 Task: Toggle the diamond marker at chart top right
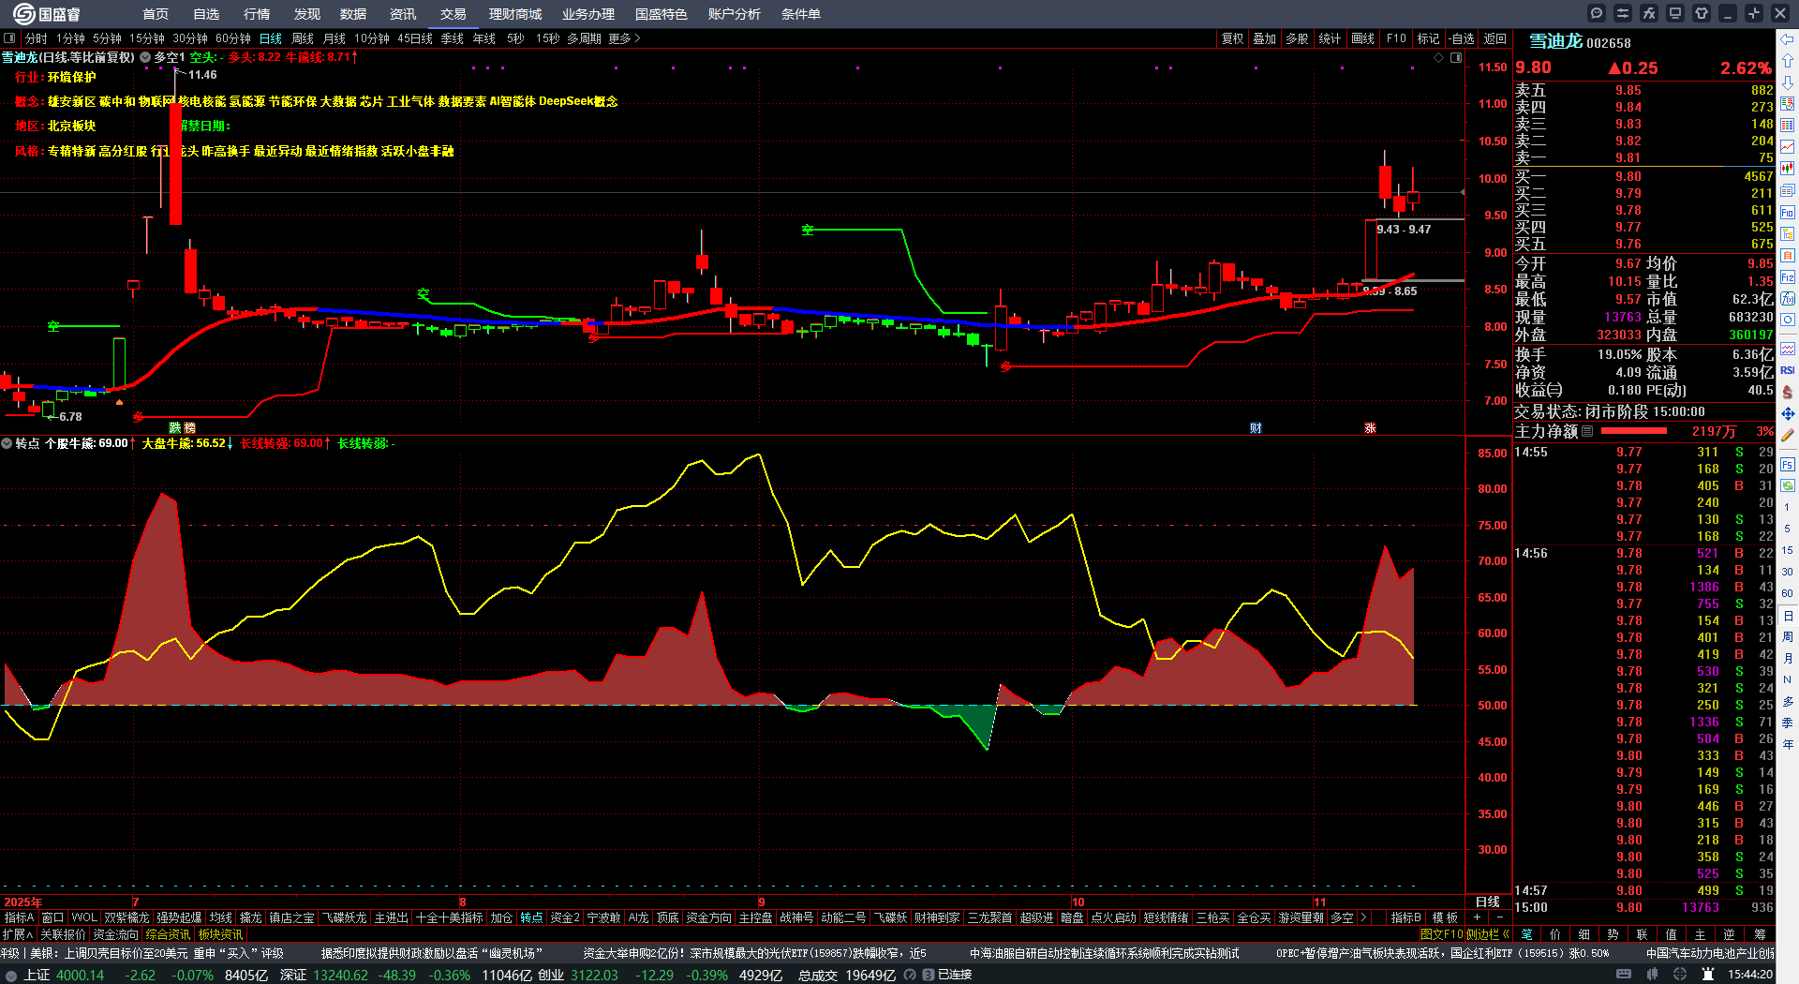1439,57
